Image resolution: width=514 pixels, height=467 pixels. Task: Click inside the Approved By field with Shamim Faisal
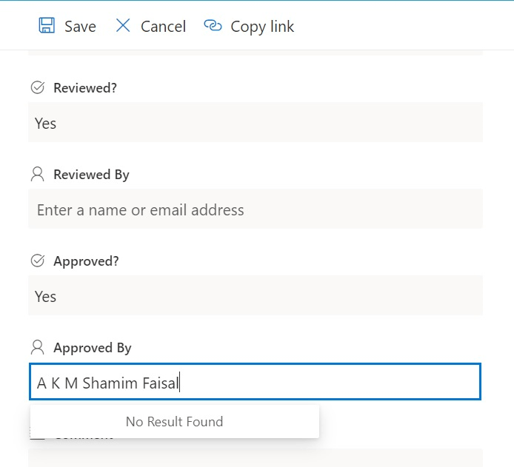255,382
